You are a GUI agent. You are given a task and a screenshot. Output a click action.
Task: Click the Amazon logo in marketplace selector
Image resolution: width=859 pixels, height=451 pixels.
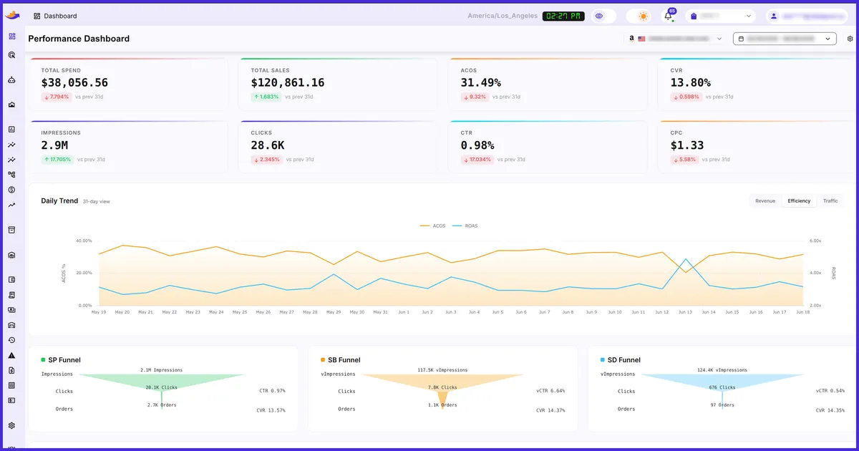pyautogui.click(x=631, y=39)
